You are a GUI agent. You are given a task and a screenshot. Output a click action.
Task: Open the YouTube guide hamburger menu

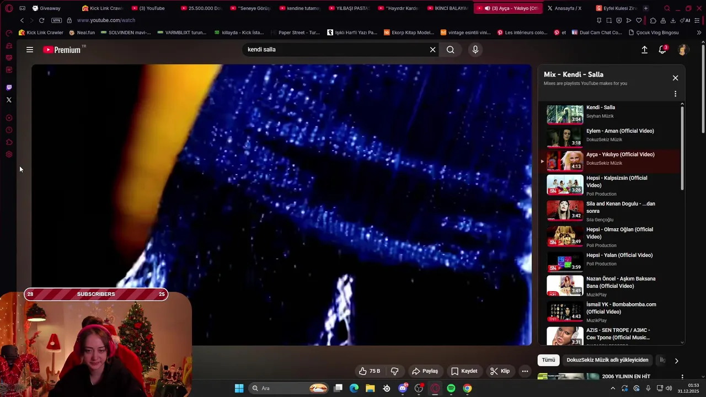[x=30, y=50]
